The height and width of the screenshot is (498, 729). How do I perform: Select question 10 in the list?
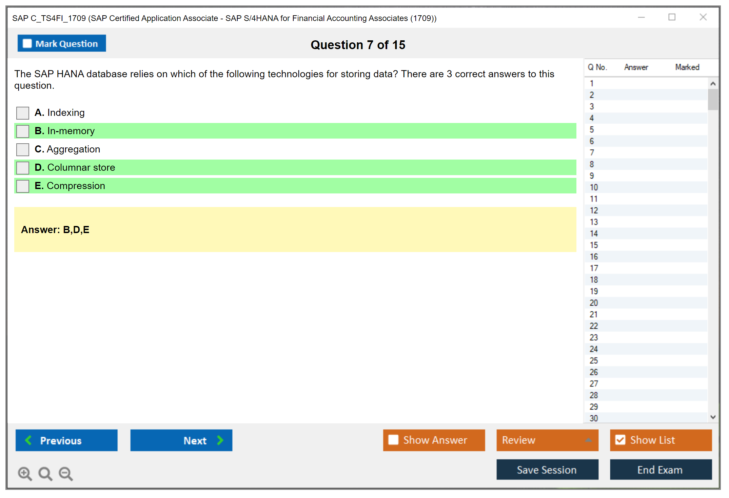coord(594,187)
